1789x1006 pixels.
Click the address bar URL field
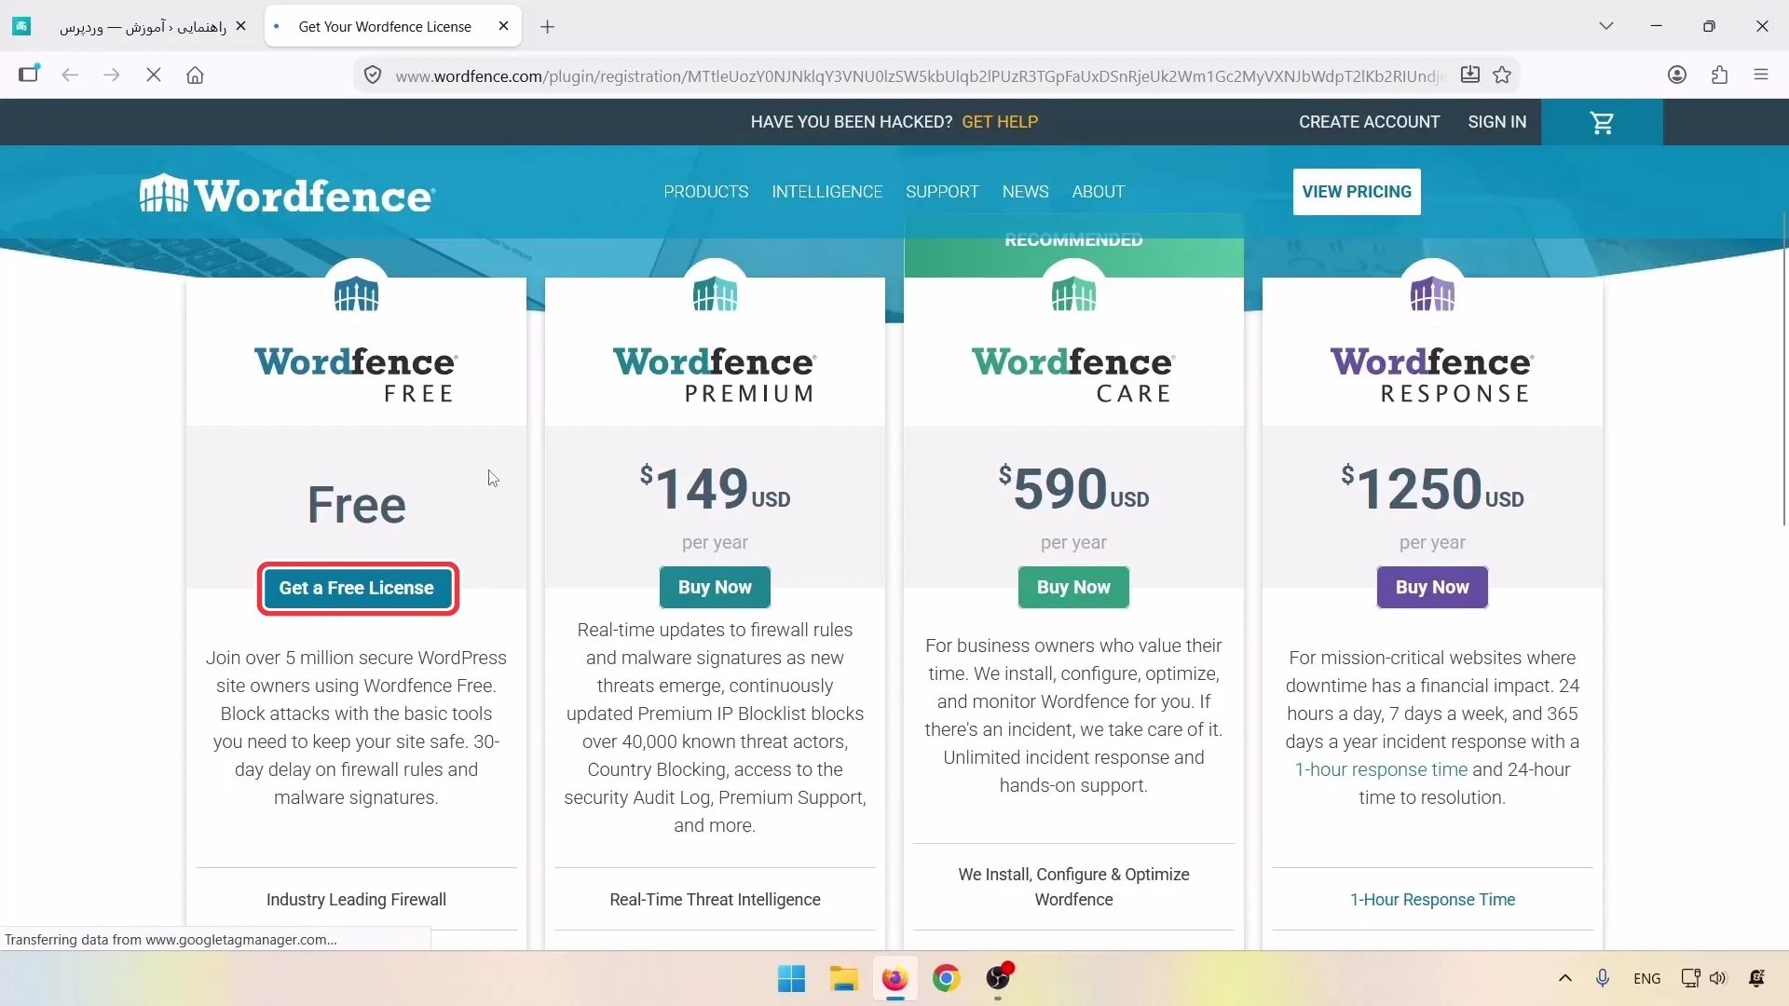[x=918, y=75]
